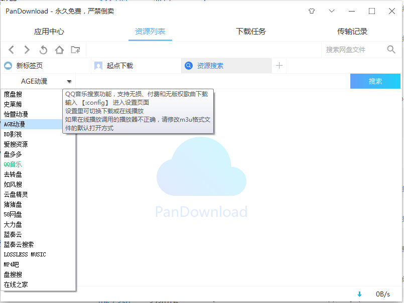Open the 应用中心 tab
404x303 pixels.
(49, 32)
